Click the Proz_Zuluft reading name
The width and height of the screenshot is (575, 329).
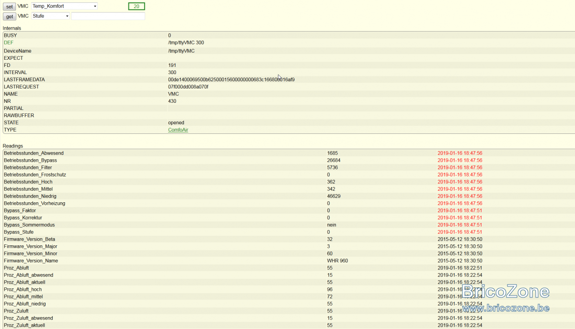click(x=16, y=311)
